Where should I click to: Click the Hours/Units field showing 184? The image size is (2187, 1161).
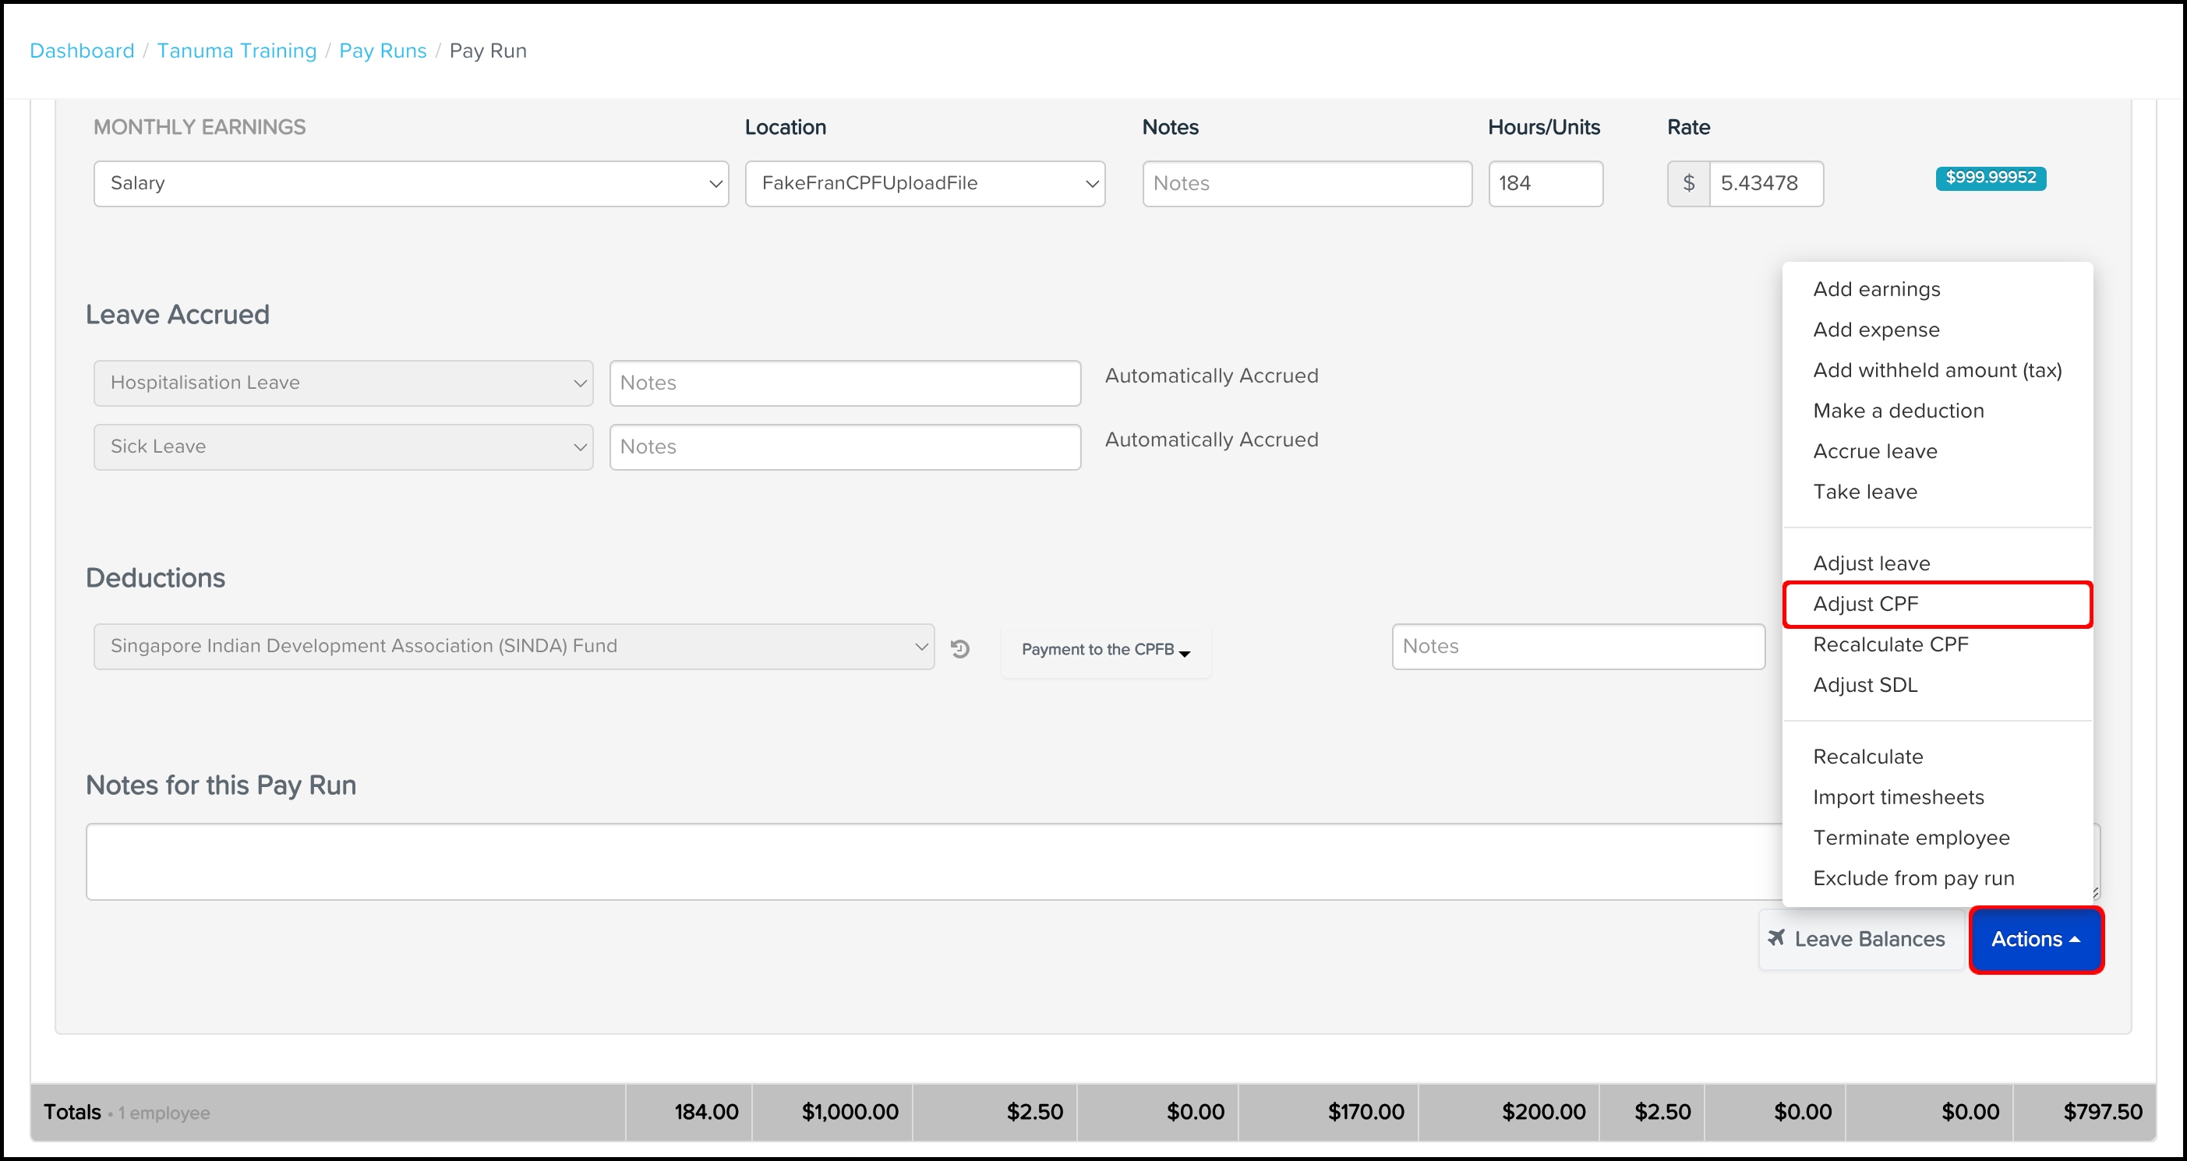tap(1544, 183)
